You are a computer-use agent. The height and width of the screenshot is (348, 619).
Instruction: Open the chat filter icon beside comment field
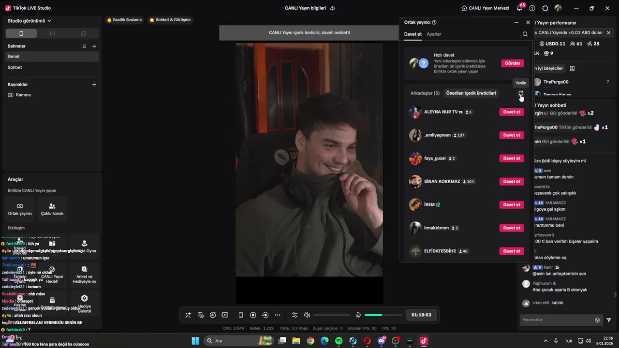609,320
